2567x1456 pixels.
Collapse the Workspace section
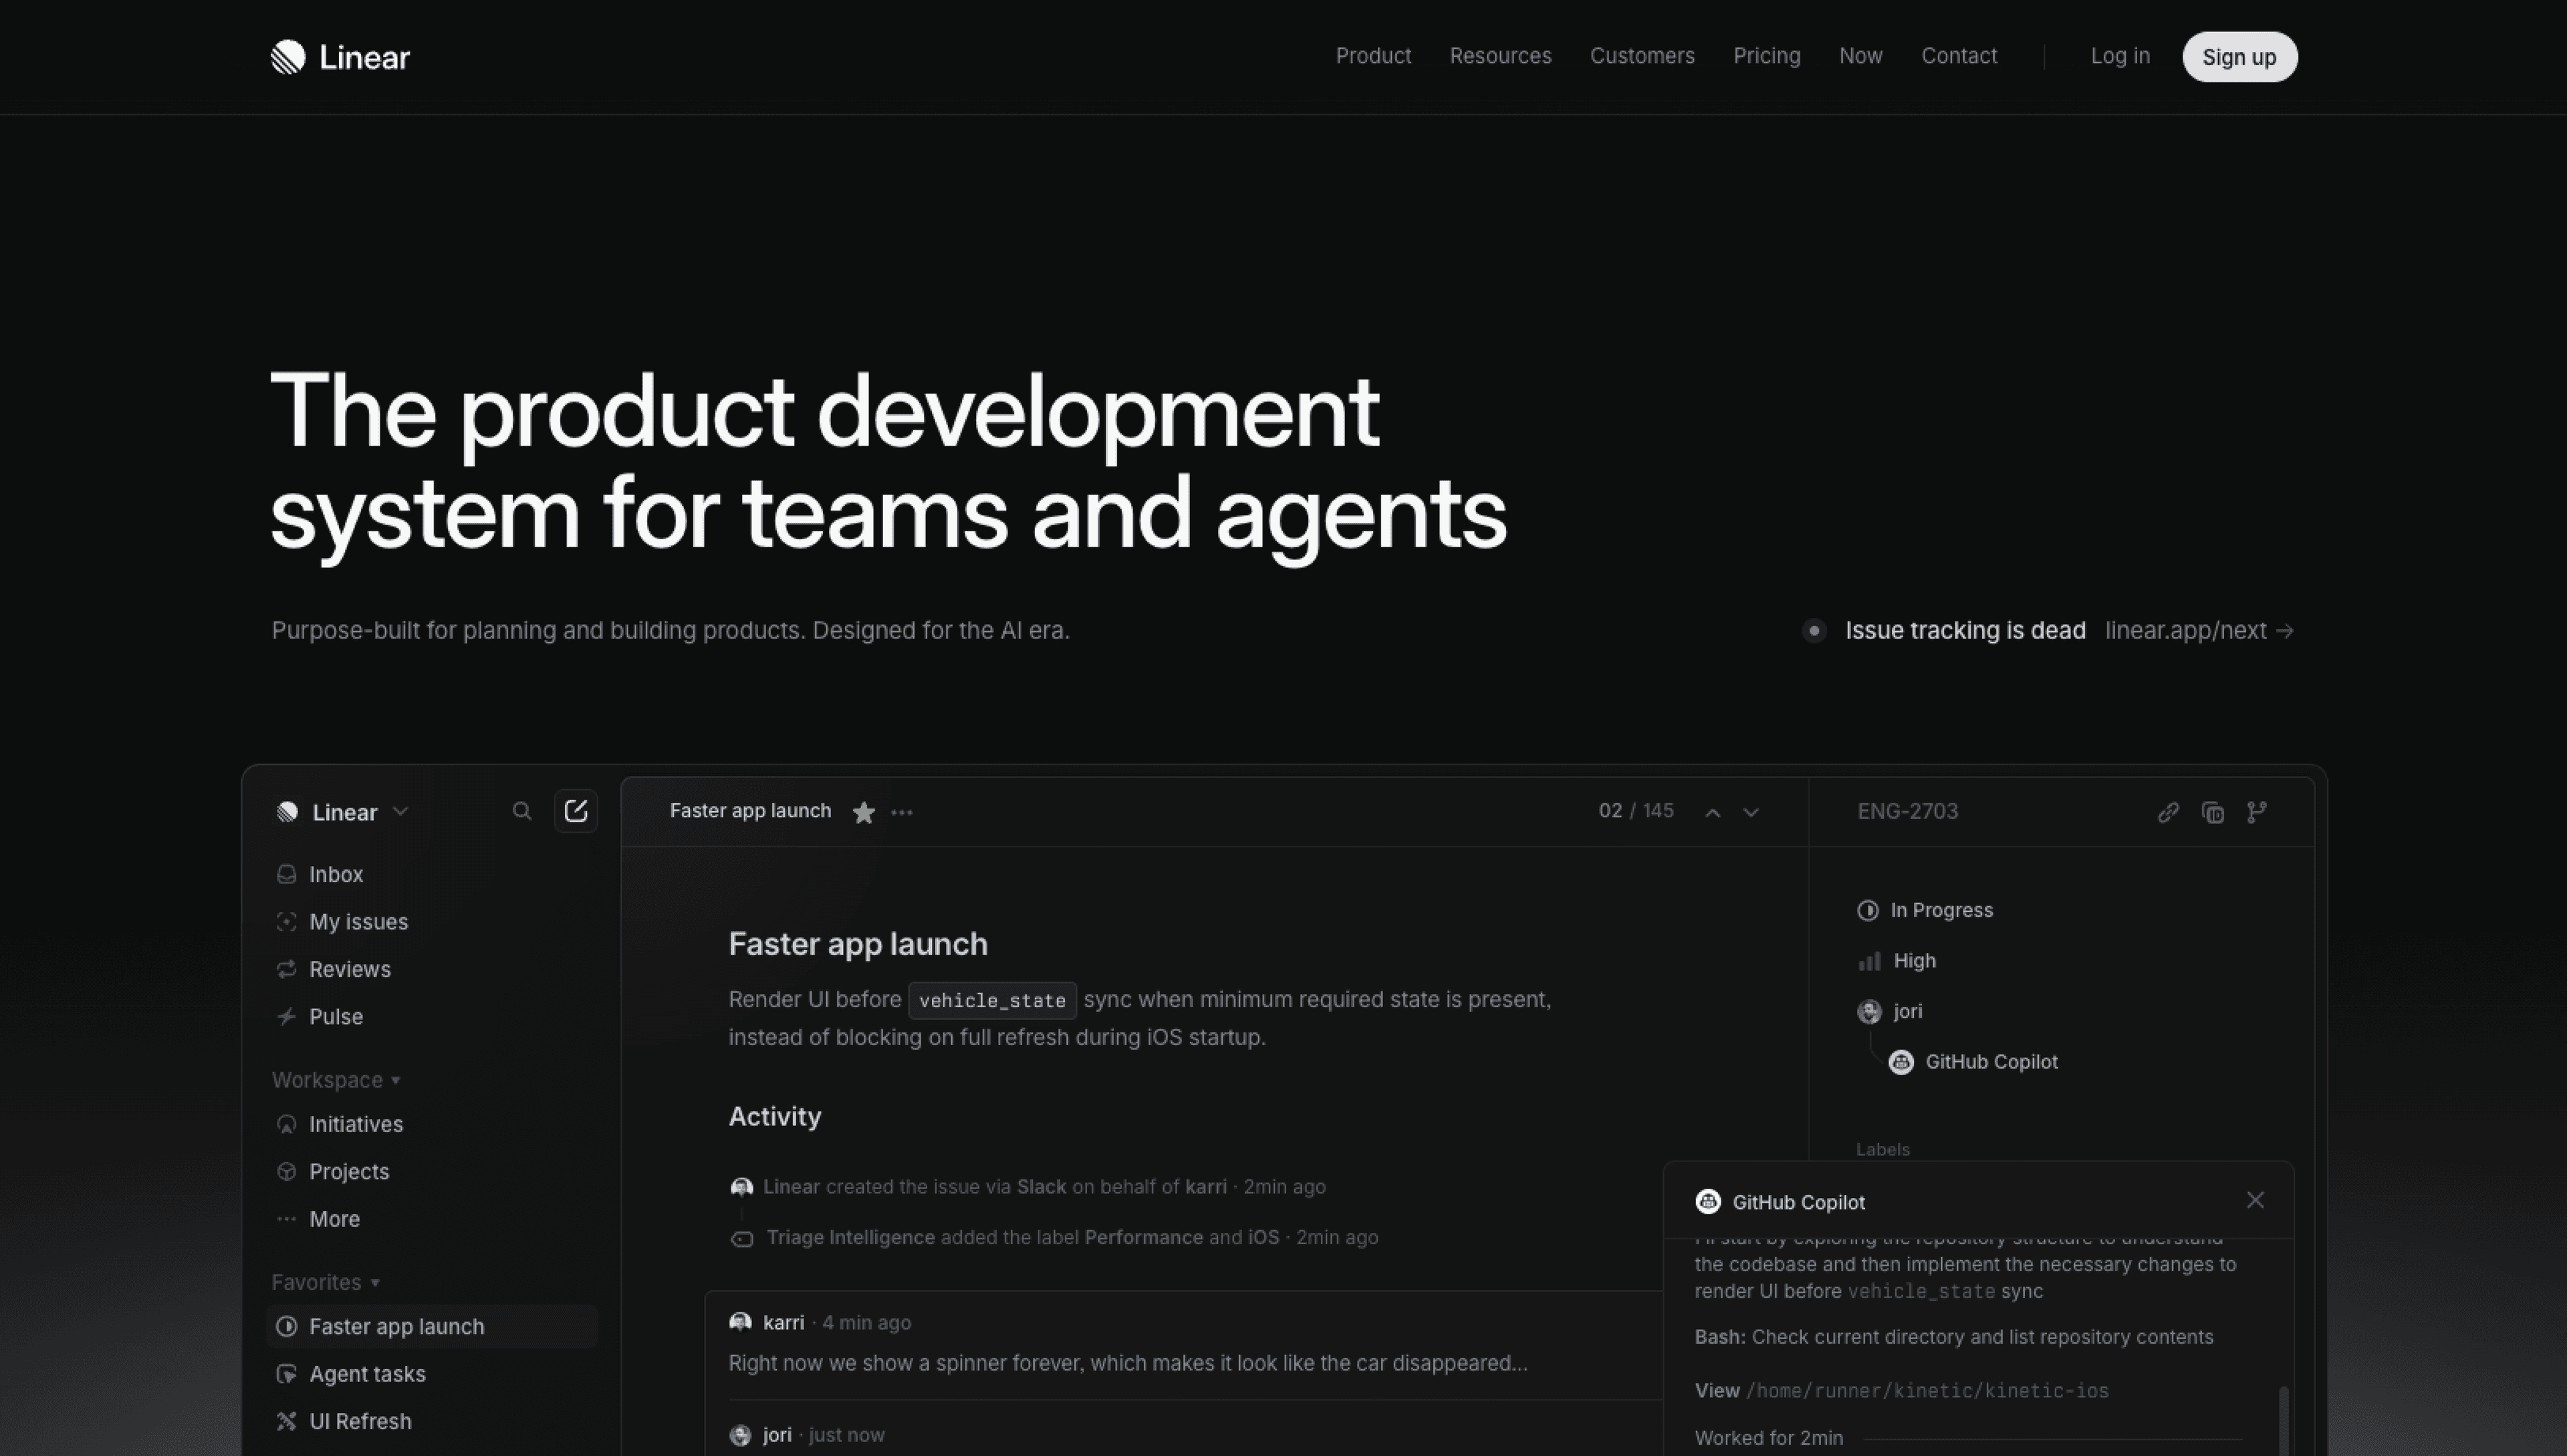pos(336,1080)
